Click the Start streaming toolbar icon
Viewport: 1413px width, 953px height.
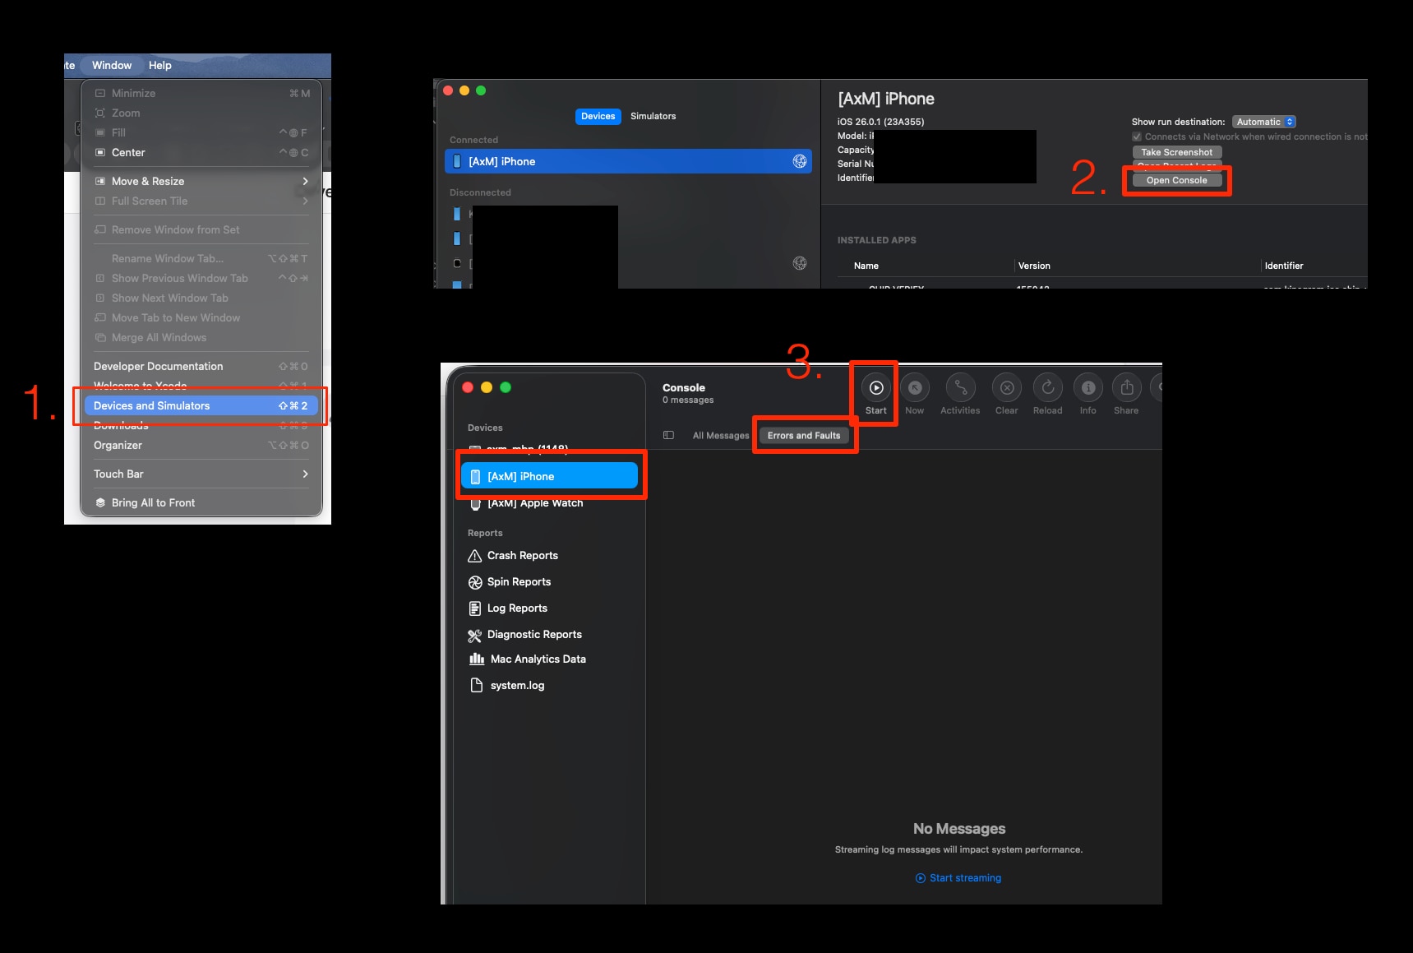click(x=876, y=388)
